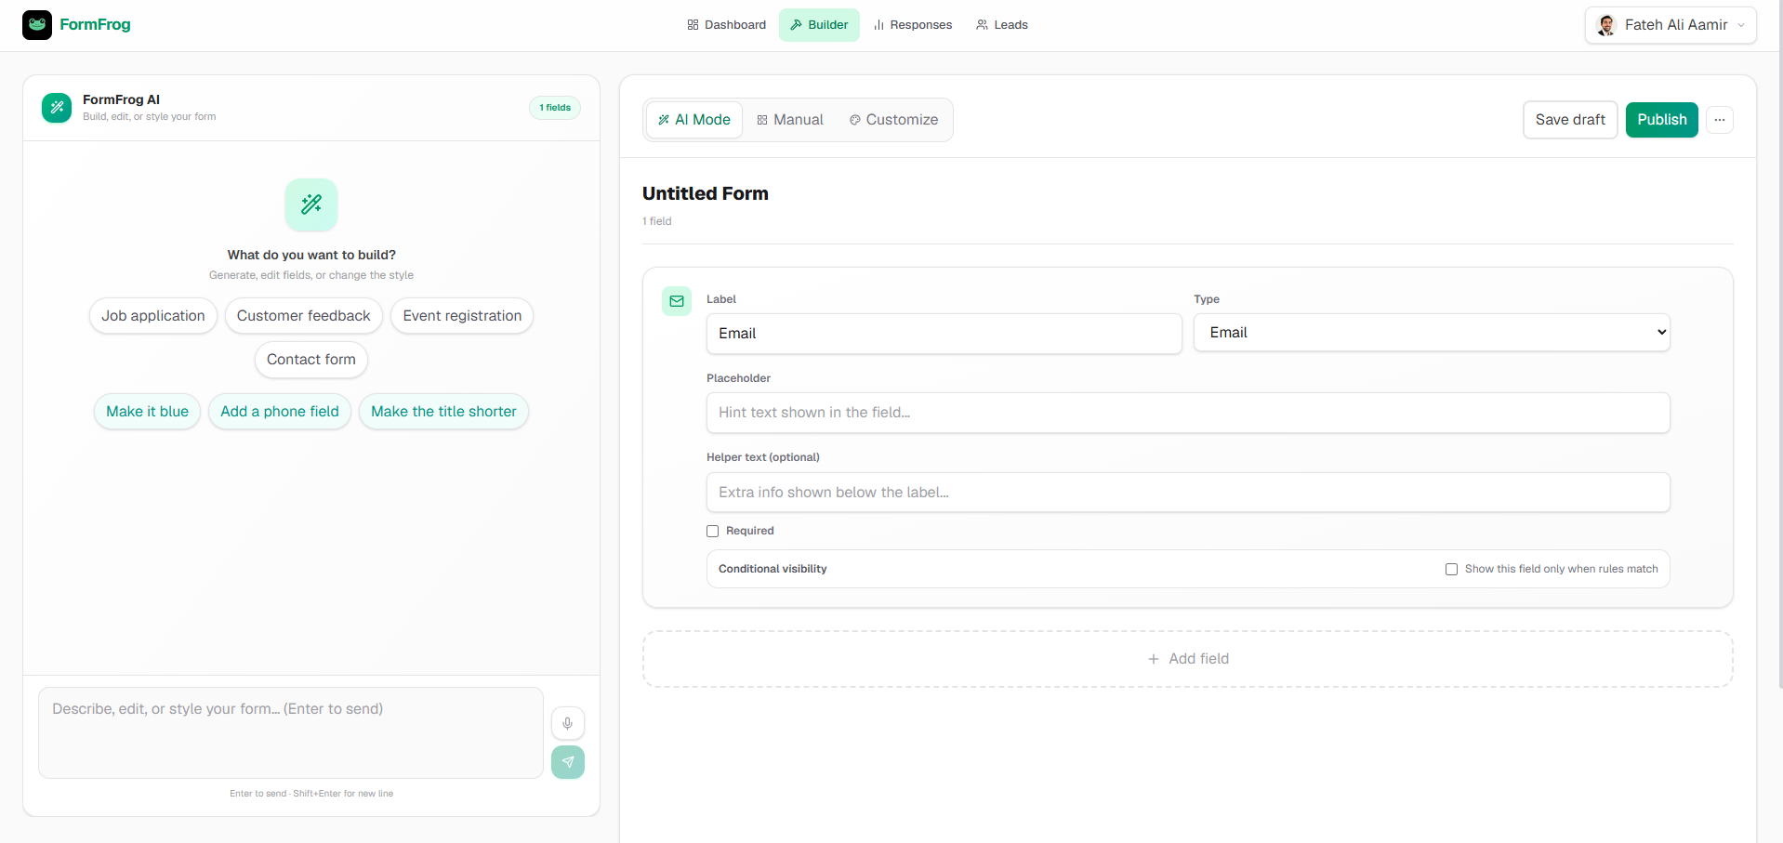1783x843 pixels.
Task: Open the Builder nav item
Action: point(819,25)
